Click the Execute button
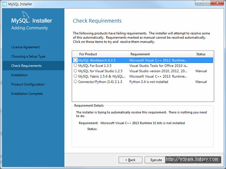 point(156,160)
